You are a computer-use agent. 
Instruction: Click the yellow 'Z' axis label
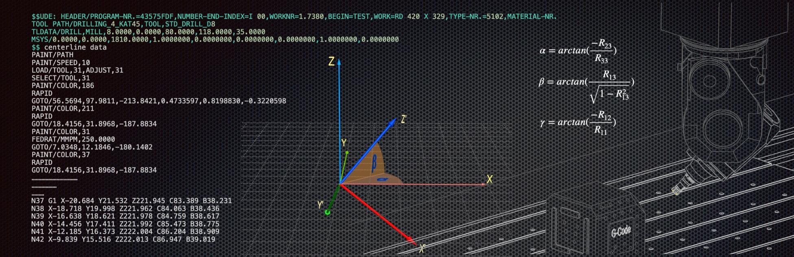pyautogui.click(x=332, y=62)
